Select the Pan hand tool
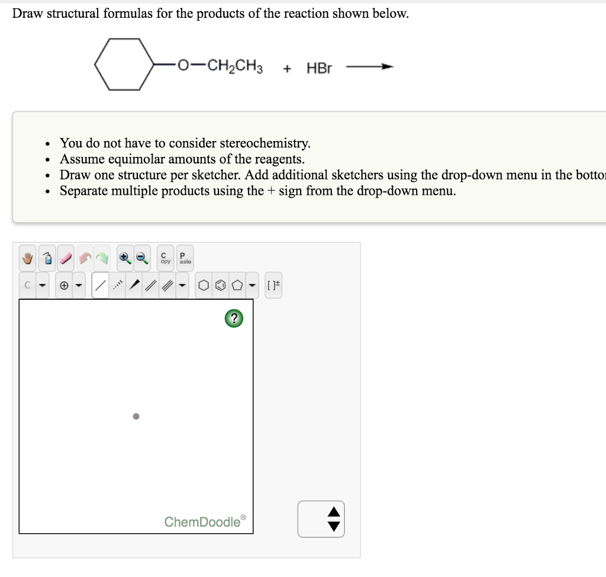The width and height of the screenshot is (606, 577). 28,258
